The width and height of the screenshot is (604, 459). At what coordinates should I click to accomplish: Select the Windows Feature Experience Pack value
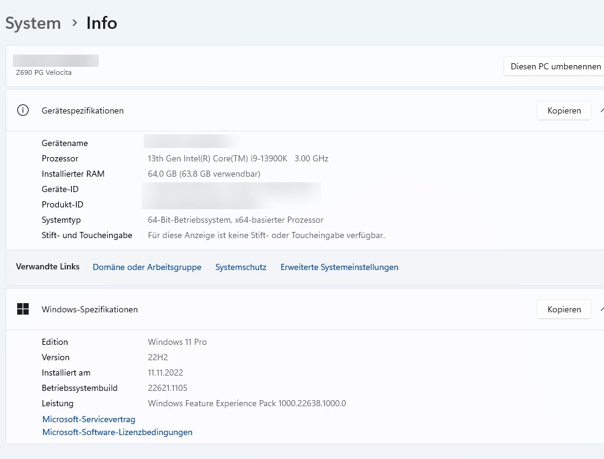click(247, 403)
